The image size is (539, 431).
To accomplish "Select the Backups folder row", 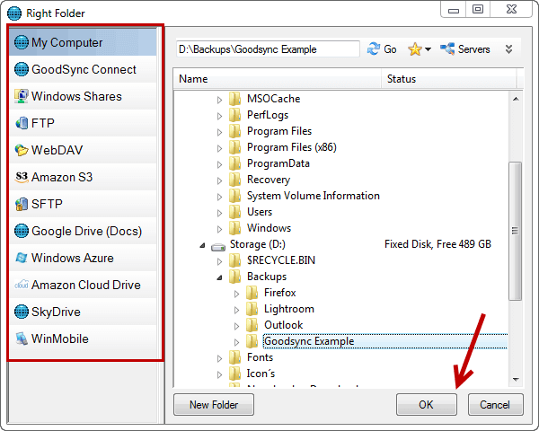I will (267, 277).
